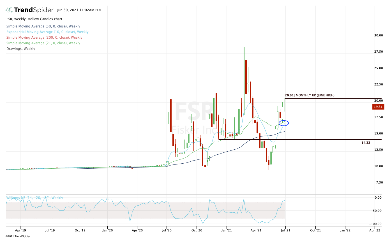Select the Williams %R 0.00 axis value
This screenshot has height=239, width=390.
[378, 198]
